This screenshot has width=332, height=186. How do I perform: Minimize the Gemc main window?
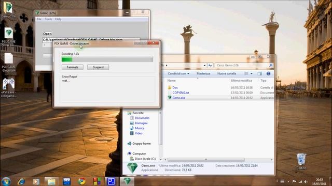coord(127,12)
